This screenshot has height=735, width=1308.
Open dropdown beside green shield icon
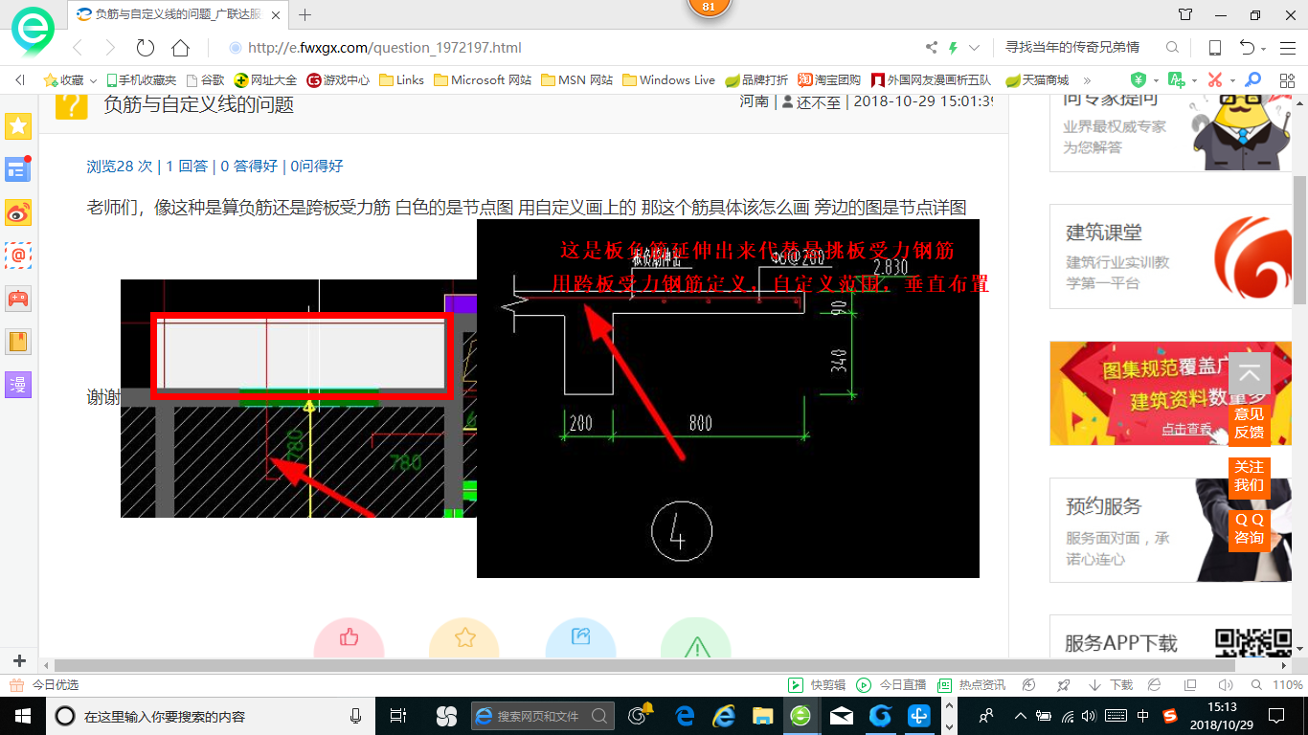[x=1155, y=80]
